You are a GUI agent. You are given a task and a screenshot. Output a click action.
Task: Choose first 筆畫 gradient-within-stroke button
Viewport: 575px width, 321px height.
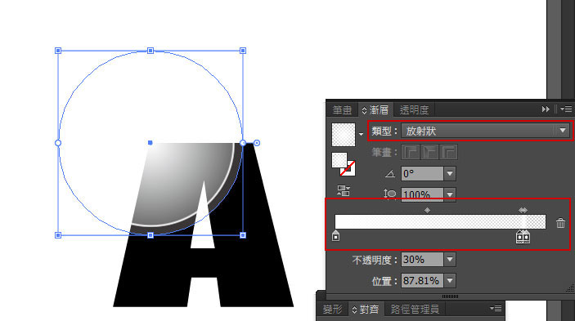tap(411, 152)
